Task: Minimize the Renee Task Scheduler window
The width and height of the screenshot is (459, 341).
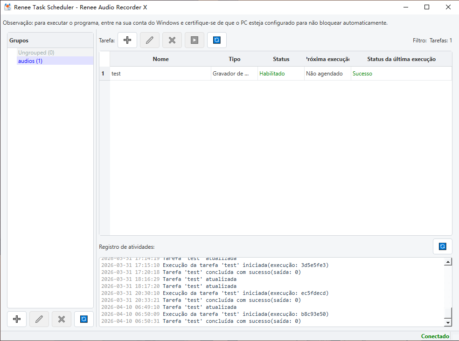Action: point(406,7)
